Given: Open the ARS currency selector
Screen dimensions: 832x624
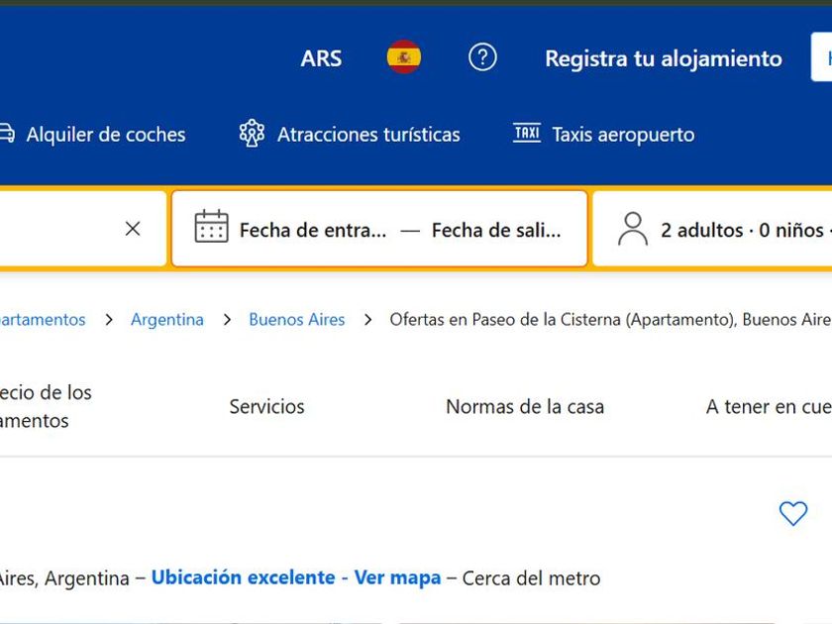Looking at the screenshot, I should 321,58.
